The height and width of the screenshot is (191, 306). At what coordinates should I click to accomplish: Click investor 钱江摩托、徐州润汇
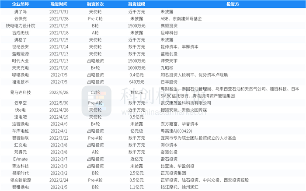(179, 187)
